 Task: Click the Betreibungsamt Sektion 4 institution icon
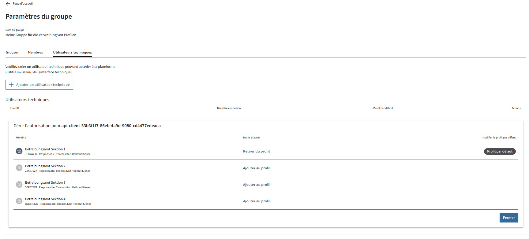pyautogui.click(x=19, y=201)
